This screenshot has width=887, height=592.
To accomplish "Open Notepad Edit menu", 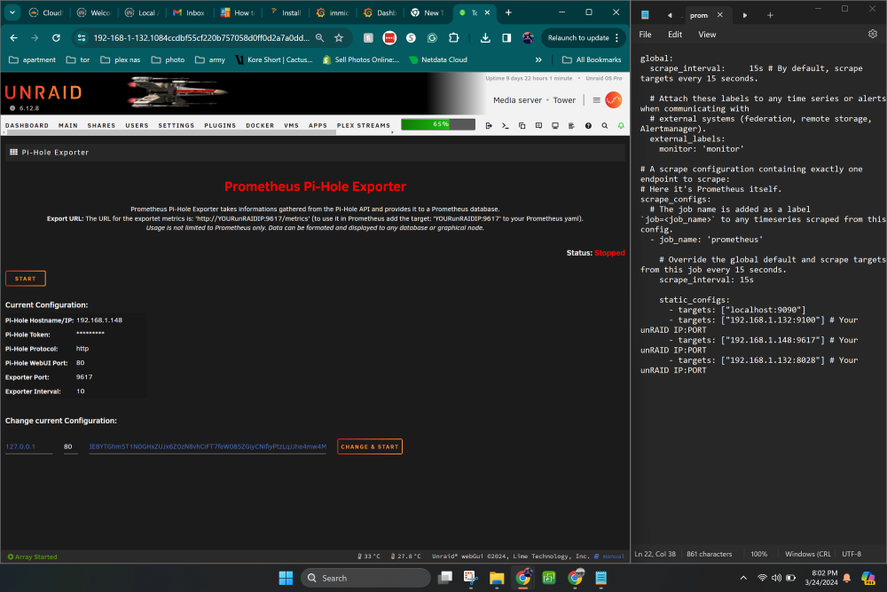I will 675,35.
